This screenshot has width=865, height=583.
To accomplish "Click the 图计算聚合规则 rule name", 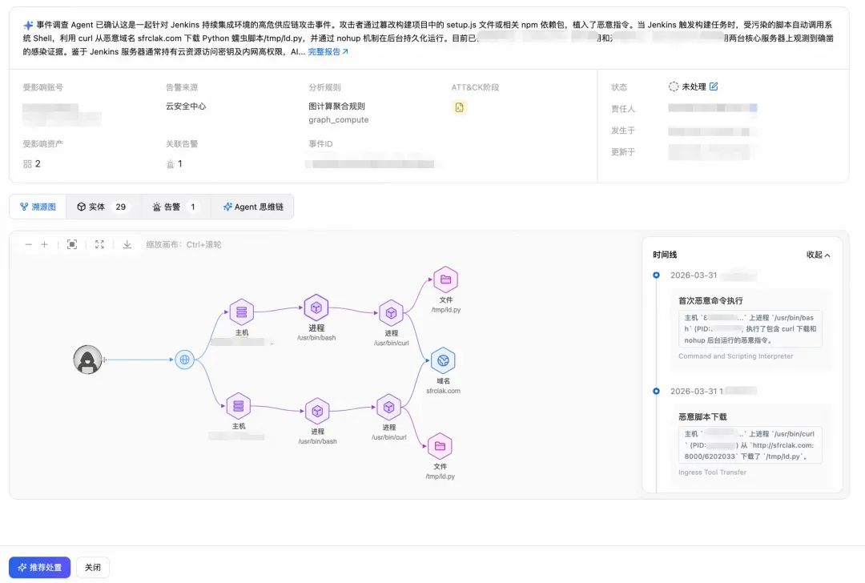I will [x=336, y=106].
